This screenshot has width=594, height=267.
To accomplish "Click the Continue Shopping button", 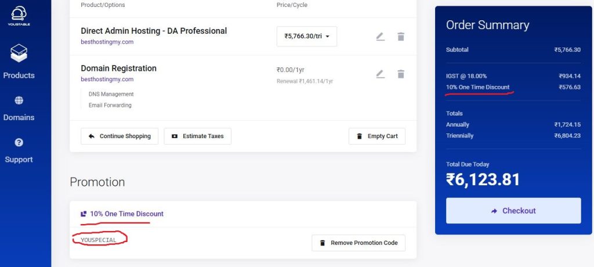I will click(x=119, y=136).
